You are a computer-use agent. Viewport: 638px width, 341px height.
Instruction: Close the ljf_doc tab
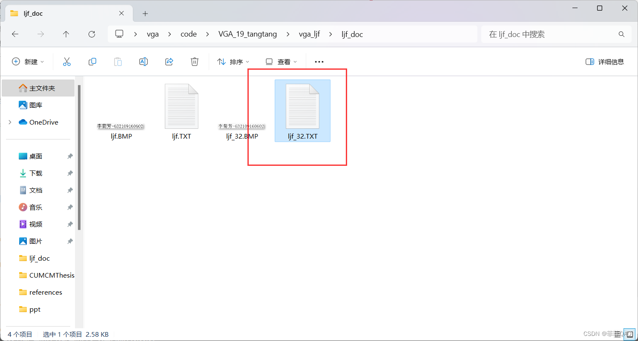pos(121,13)
